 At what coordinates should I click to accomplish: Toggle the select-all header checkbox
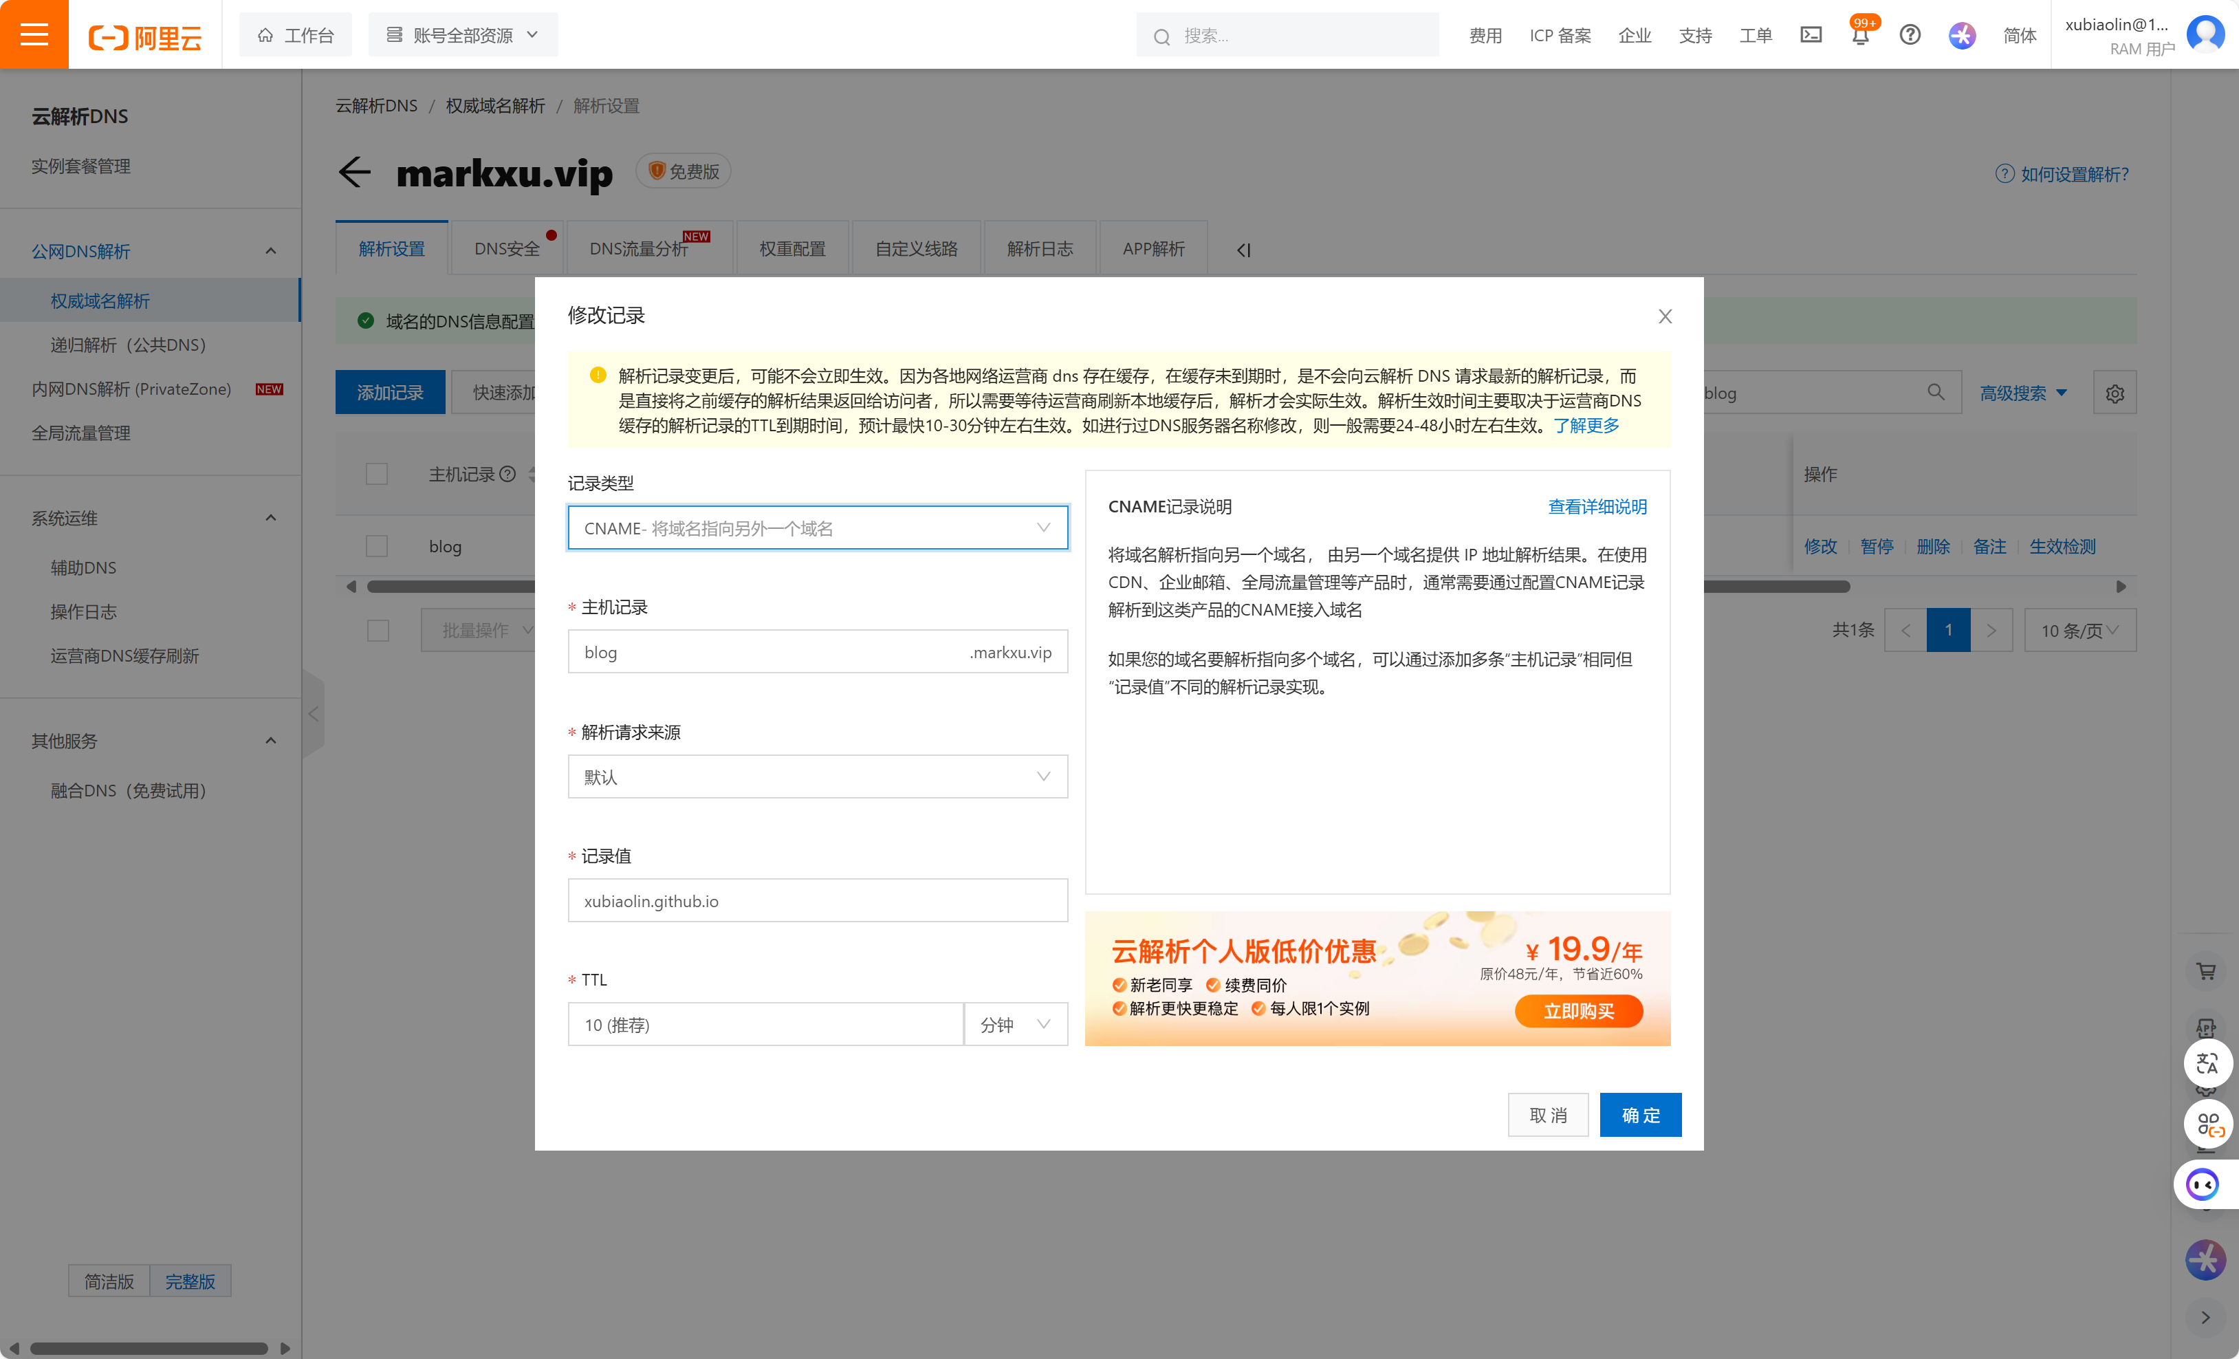(x=376, y=474)
